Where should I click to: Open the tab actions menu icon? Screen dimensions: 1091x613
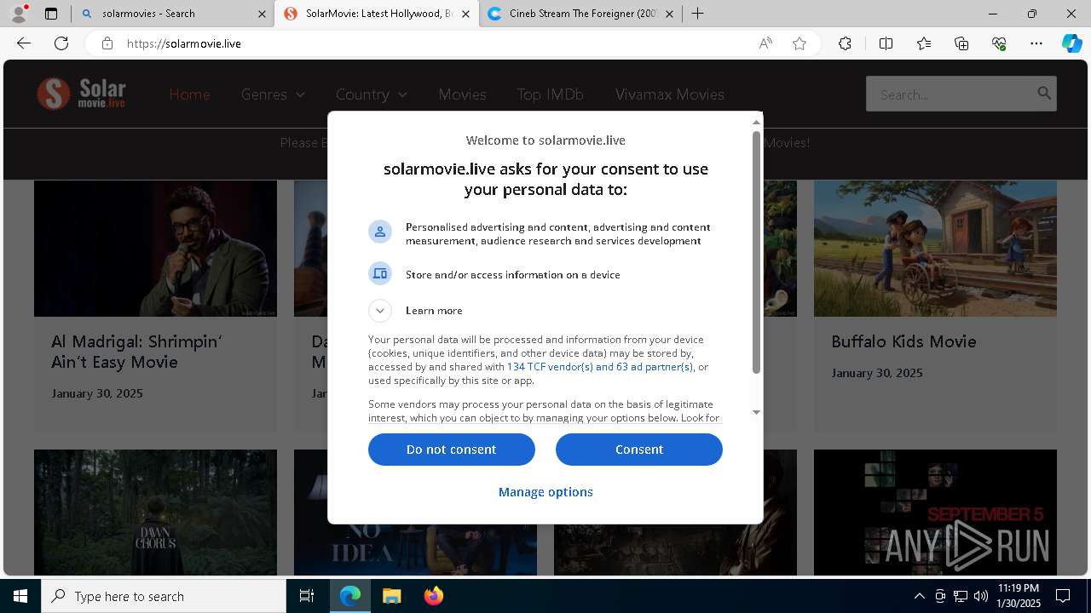pyautogui.click(x=51, y=14)
